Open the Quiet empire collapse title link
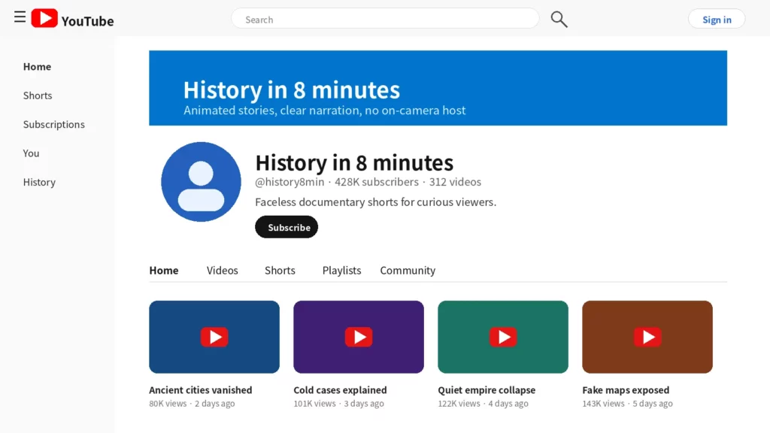This screenshot has height=433, width=770. point(487,390)
